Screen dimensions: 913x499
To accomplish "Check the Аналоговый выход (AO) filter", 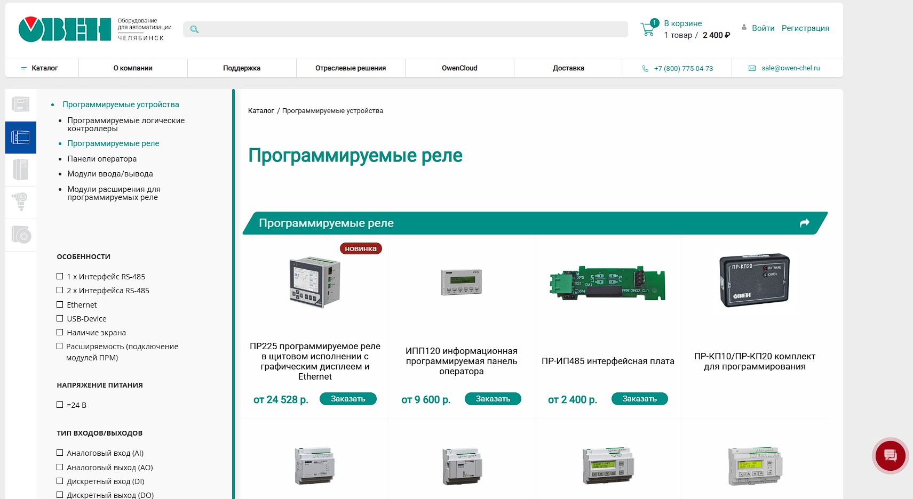I will (60, 467).
